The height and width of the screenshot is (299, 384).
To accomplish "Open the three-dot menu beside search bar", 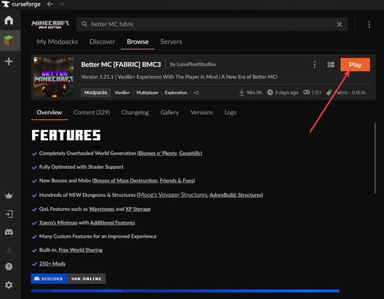I will 369,24.
